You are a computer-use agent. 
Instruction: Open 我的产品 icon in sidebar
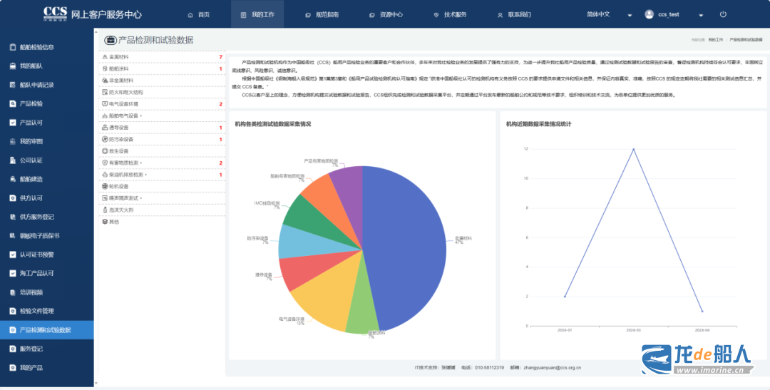[13, 367]
